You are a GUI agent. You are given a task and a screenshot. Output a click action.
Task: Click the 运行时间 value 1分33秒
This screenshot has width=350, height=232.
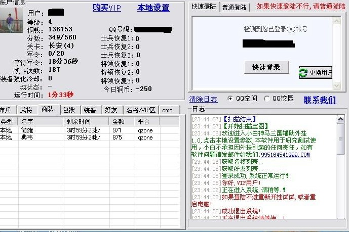tap(60, 95)
